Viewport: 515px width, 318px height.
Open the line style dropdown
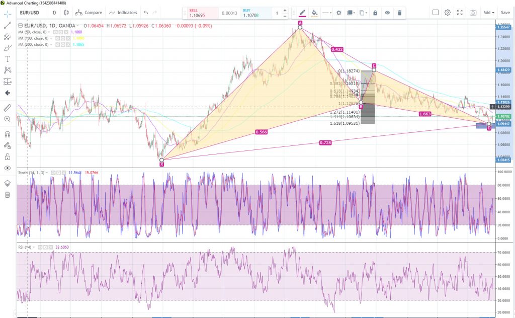pyautogui.click(x=327, y=13)
